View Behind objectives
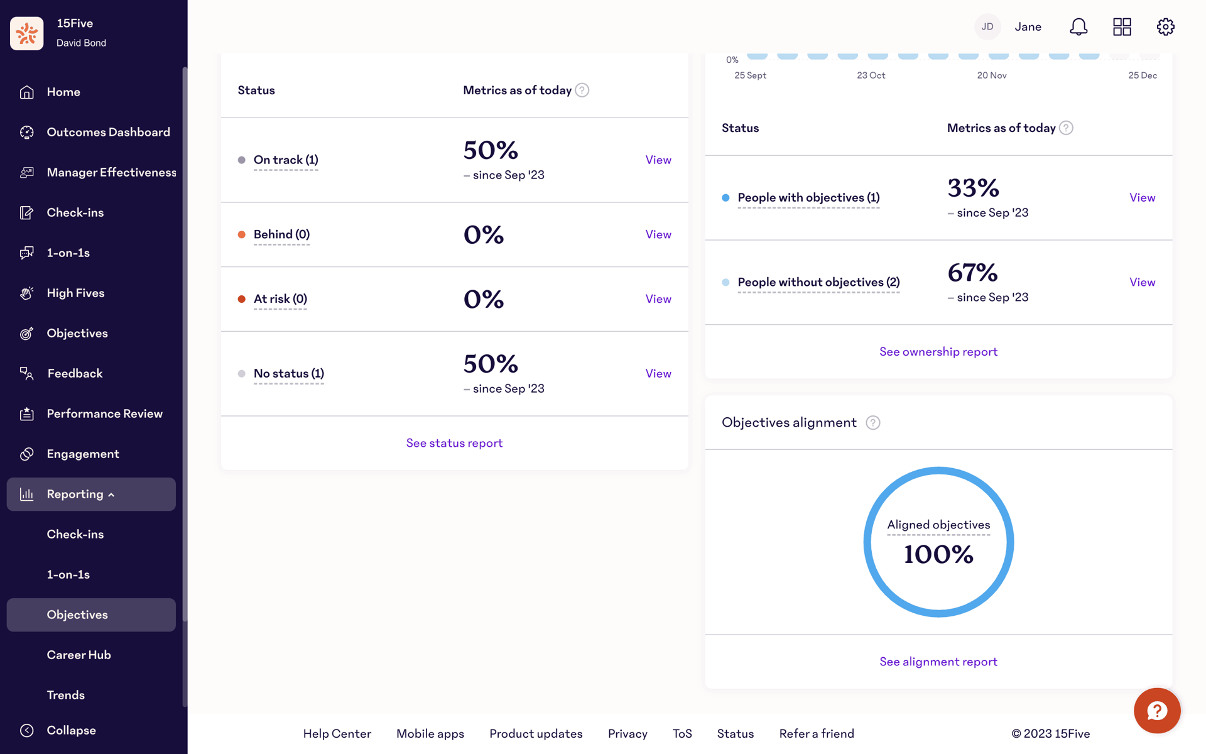 (658, 234)
